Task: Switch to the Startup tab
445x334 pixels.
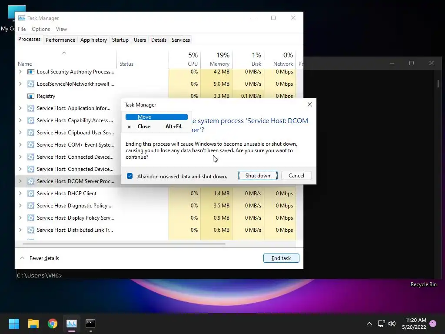Action: [120, 40]
